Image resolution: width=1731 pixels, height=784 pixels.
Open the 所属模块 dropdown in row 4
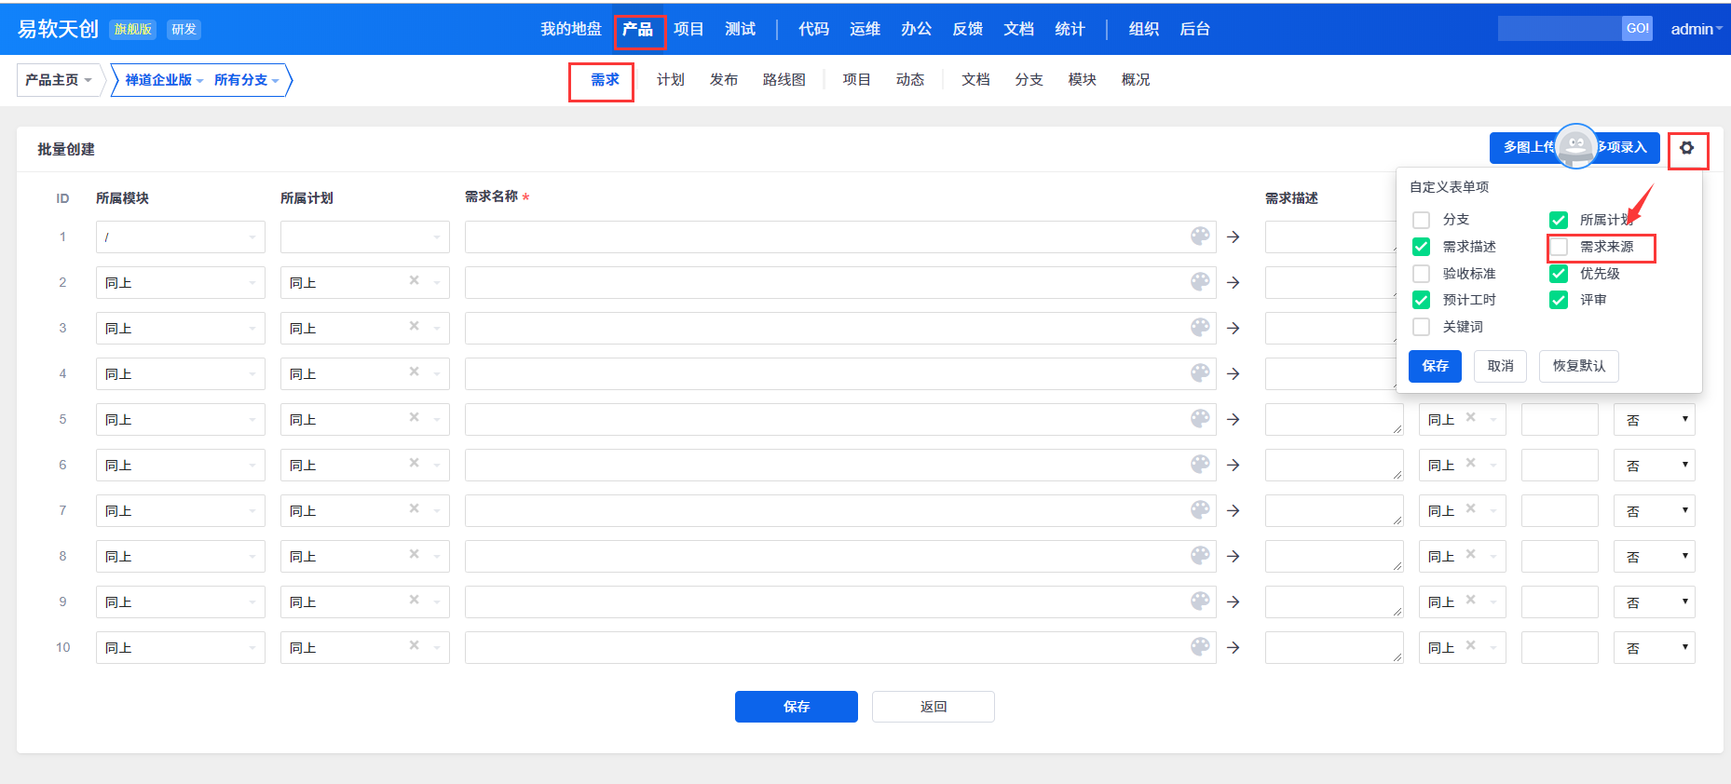click(181, 374)
